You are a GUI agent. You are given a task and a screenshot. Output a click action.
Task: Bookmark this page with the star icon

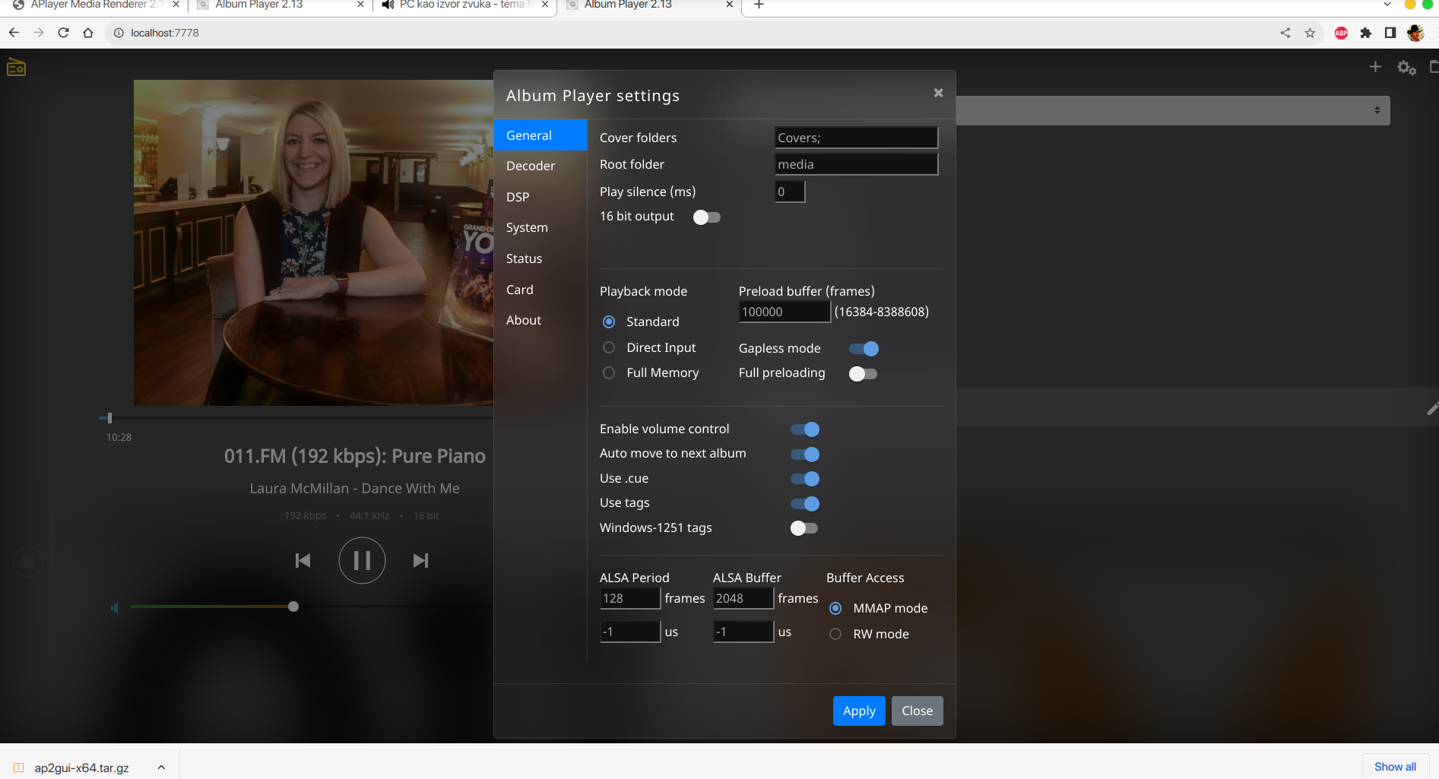coord(1310,33)
